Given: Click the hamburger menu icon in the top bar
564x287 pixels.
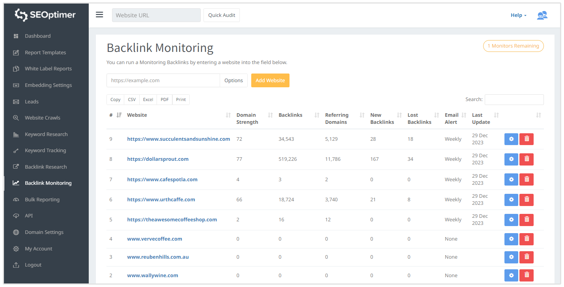Looking at the screenshot, I should (x=99, y=15).
